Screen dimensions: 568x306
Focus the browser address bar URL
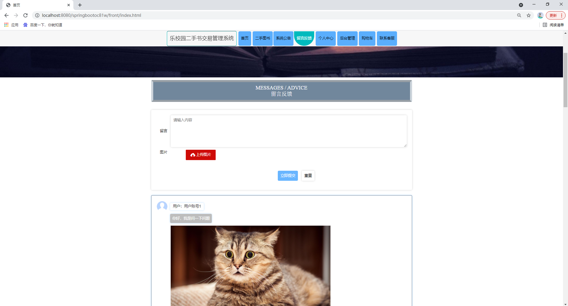[91, 15]
